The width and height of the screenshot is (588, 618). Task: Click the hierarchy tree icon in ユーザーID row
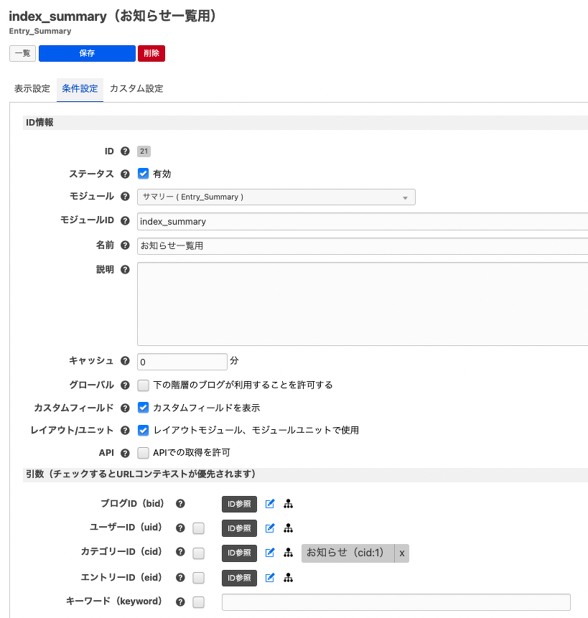pos(288,528)
